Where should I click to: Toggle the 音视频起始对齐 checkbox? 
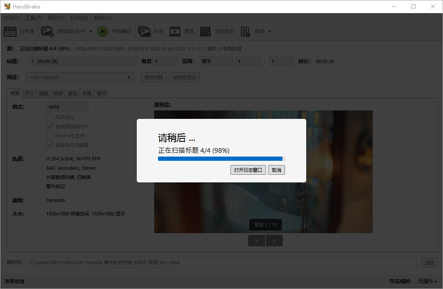50,127
